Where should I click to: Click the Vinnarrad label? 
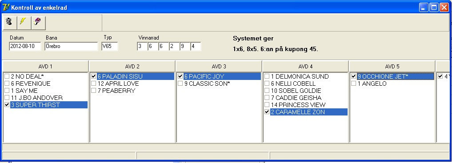click(148, 38)
